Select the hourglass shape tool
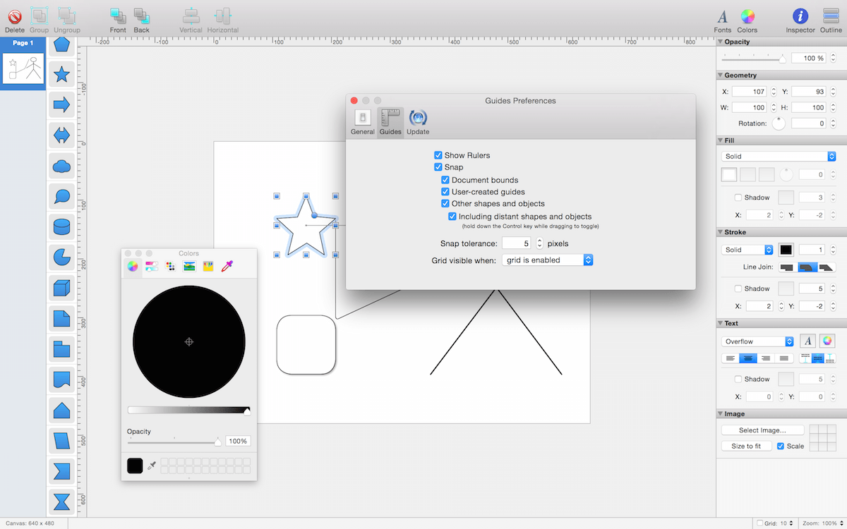Viewport: 847px width, 529px height. tap(62, 501)
